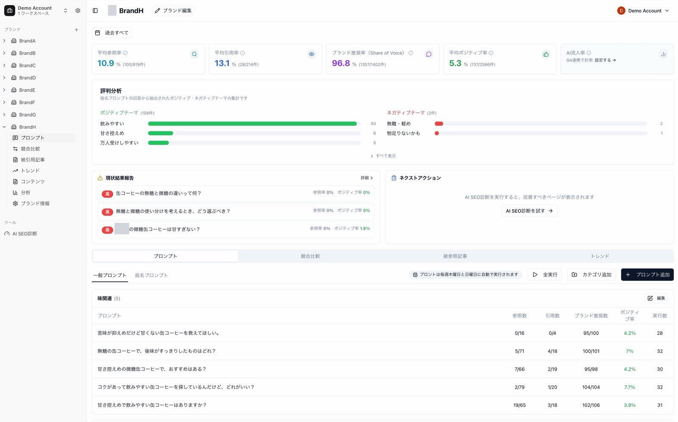
Task: Click the 編集 button for 味関連
Action: (x=656, y=298)
